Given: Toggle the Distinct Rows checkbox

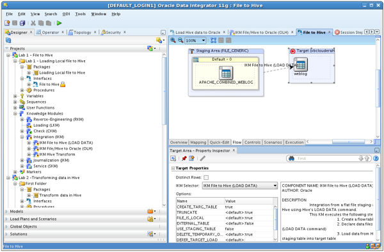Looking at the screenshot, I should [206, 177].
